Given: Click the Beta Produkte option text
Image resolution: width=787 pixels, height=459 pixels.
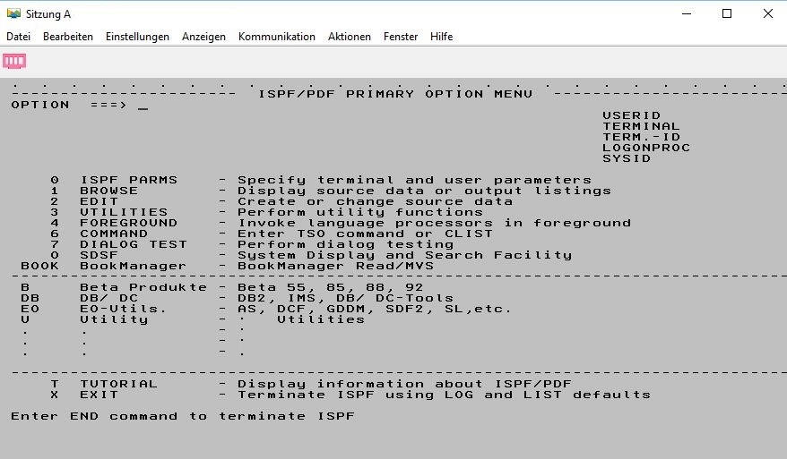Looking at the screenshot, I should (143, 287).
